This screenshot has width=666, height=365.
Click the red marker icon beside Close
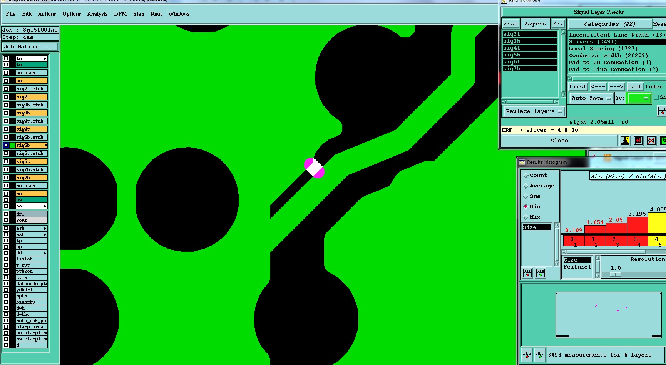point(638,141)
